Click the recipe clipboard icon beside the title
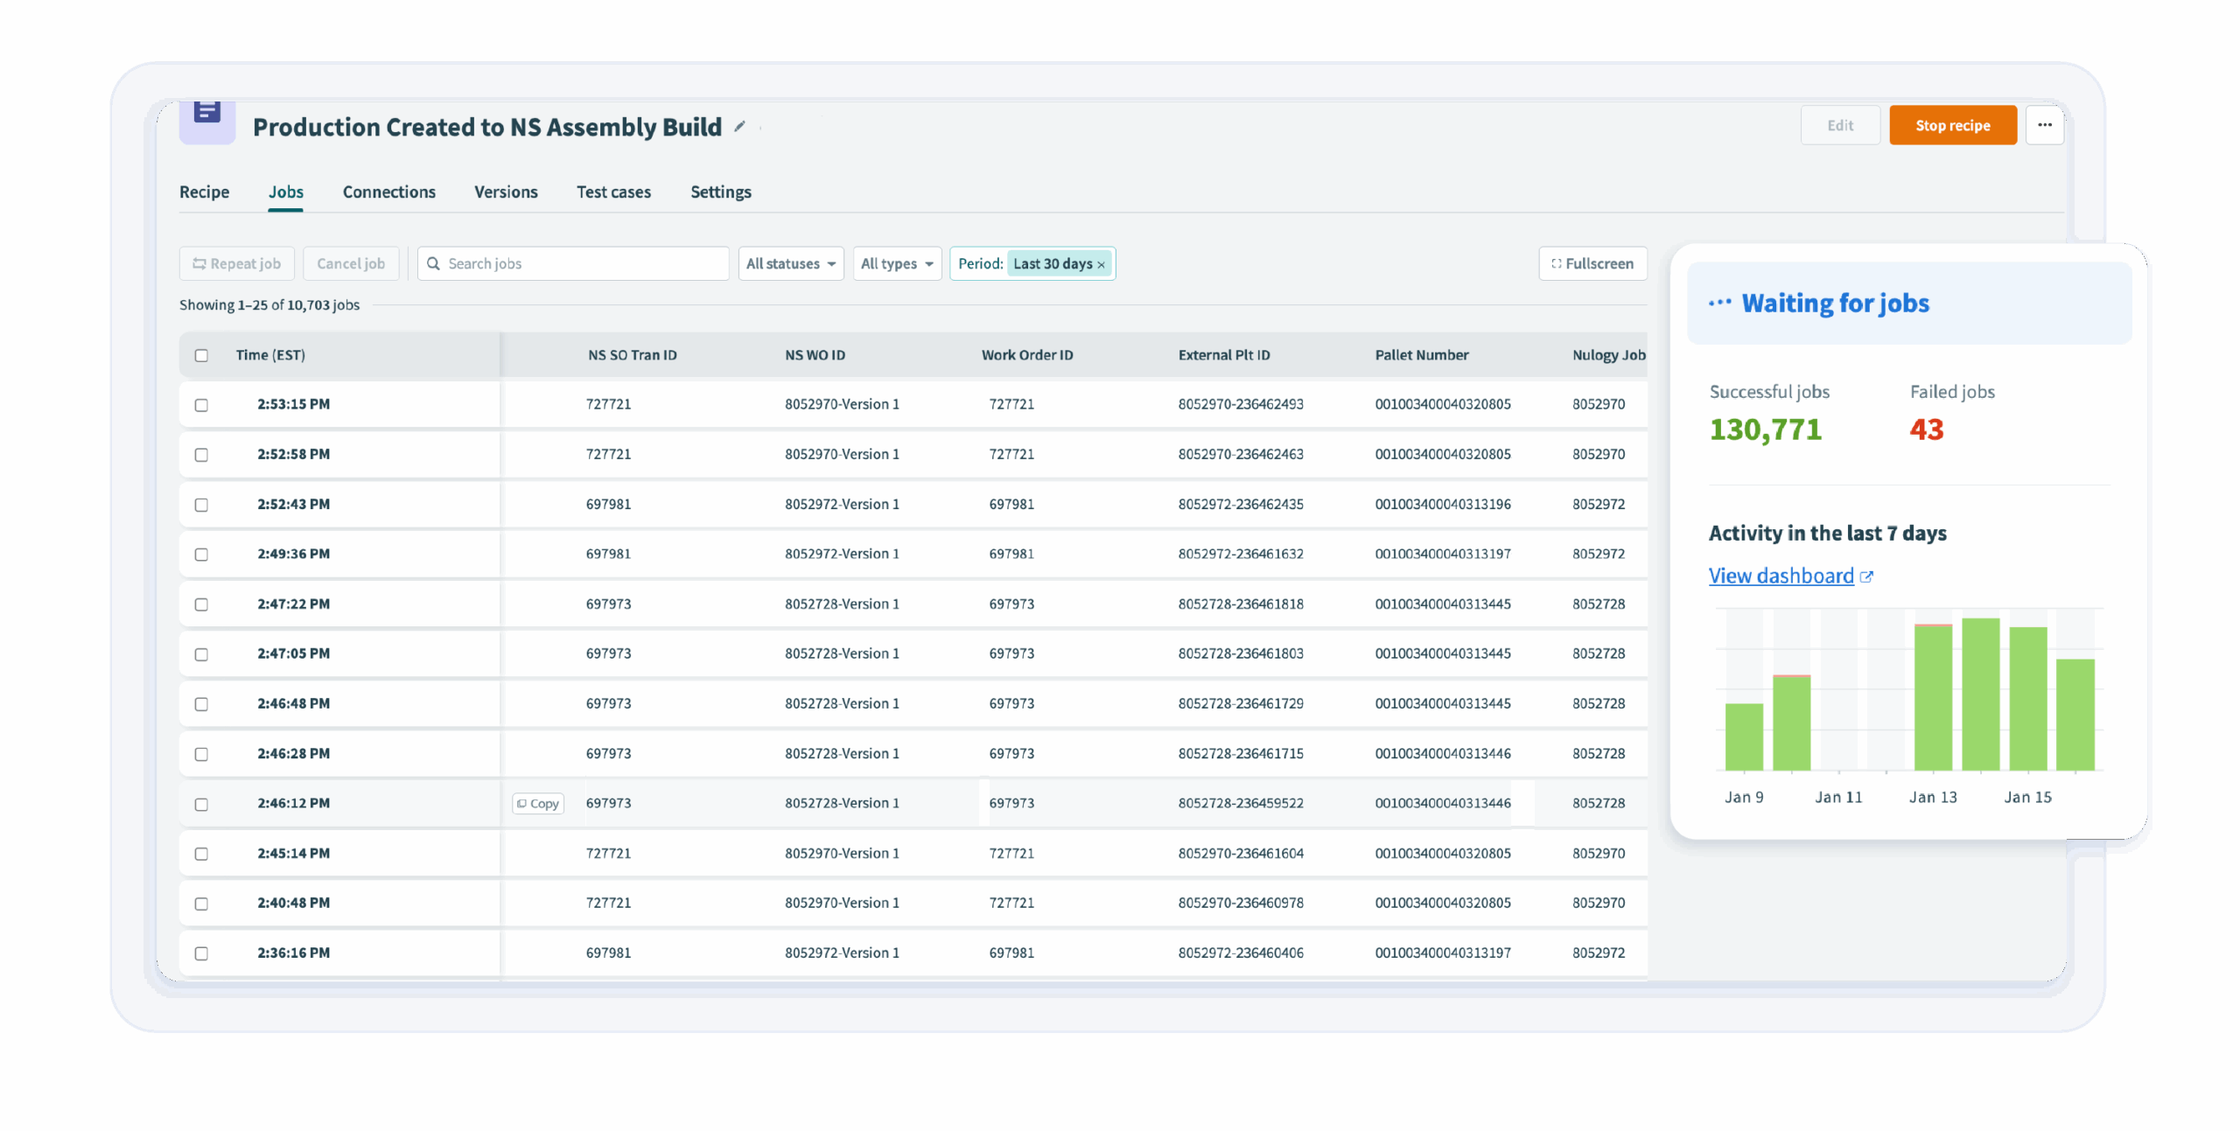 tap(206, 114)
